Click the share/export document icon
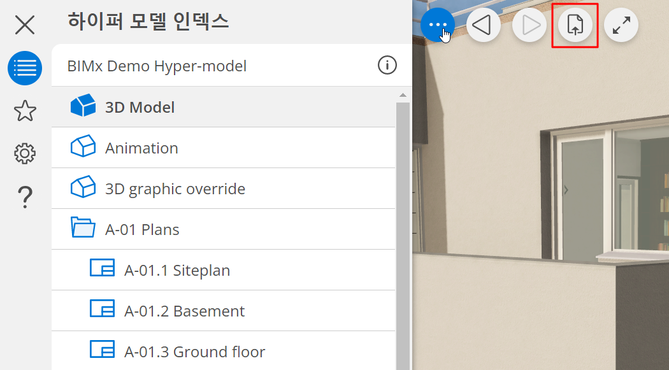Screen dimensions: 669x370 coord(575,25)
